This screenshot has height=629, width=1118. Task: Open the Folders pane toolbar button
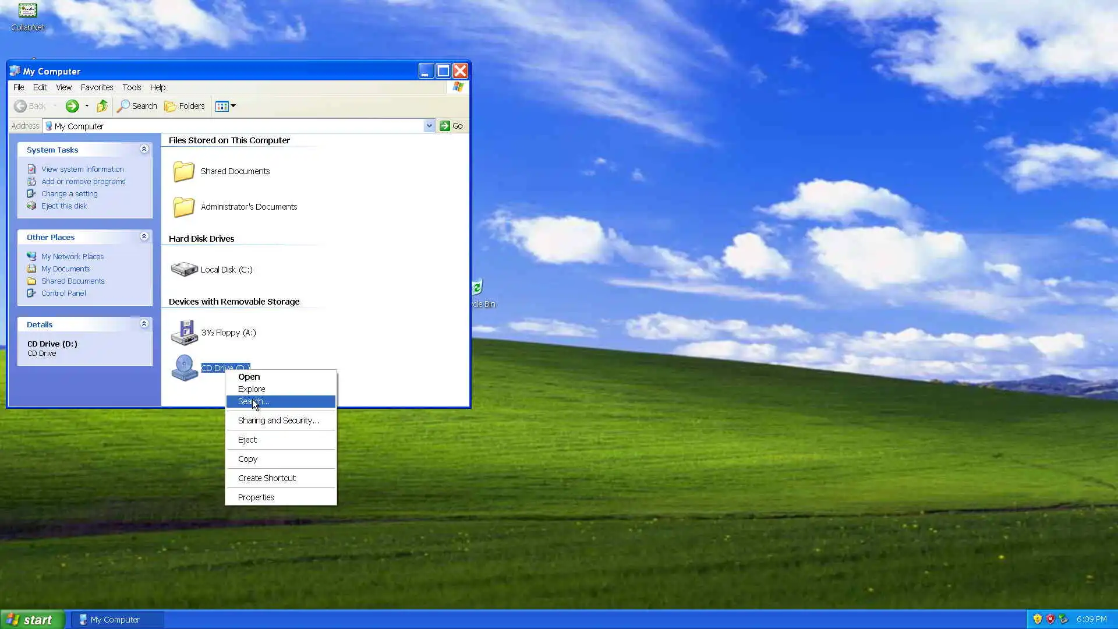pyautogui.click(x=185, y=106)
